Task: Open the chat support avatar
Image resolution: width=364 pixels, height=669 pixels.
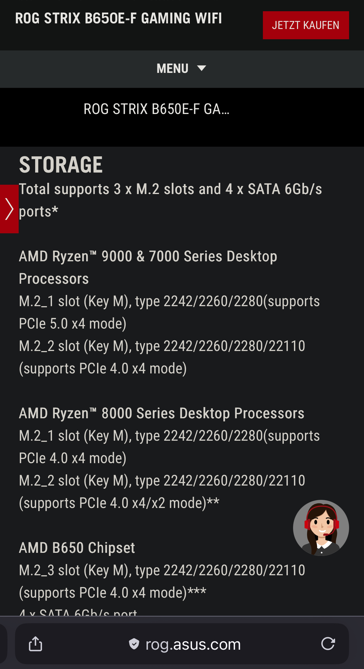Action: (321, 528)
